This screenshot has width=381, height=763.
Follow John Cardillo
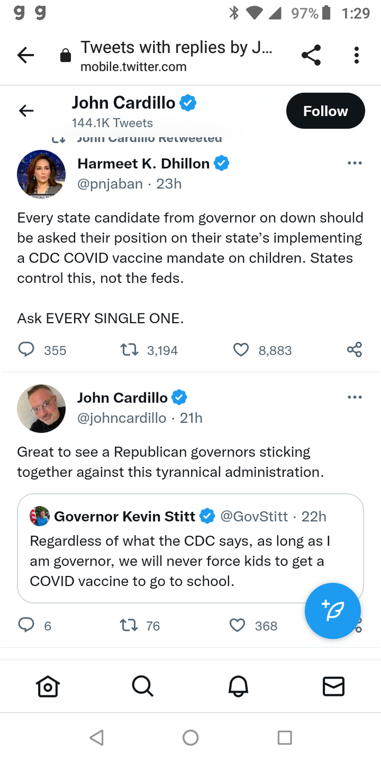(325, 111)
